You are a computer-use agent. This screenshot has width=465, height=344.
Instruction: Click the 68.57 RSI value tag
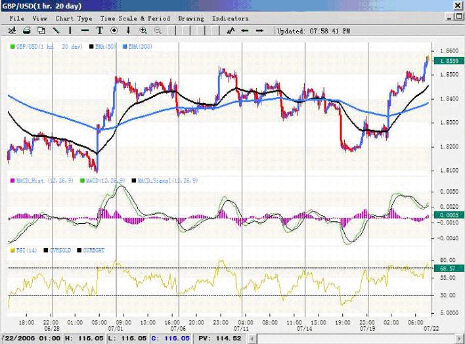tap(449, 269)
